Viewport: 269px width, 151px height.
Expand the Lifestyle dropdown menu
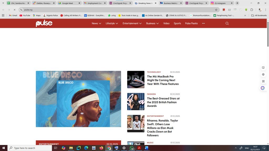click(x=112, y=23)
